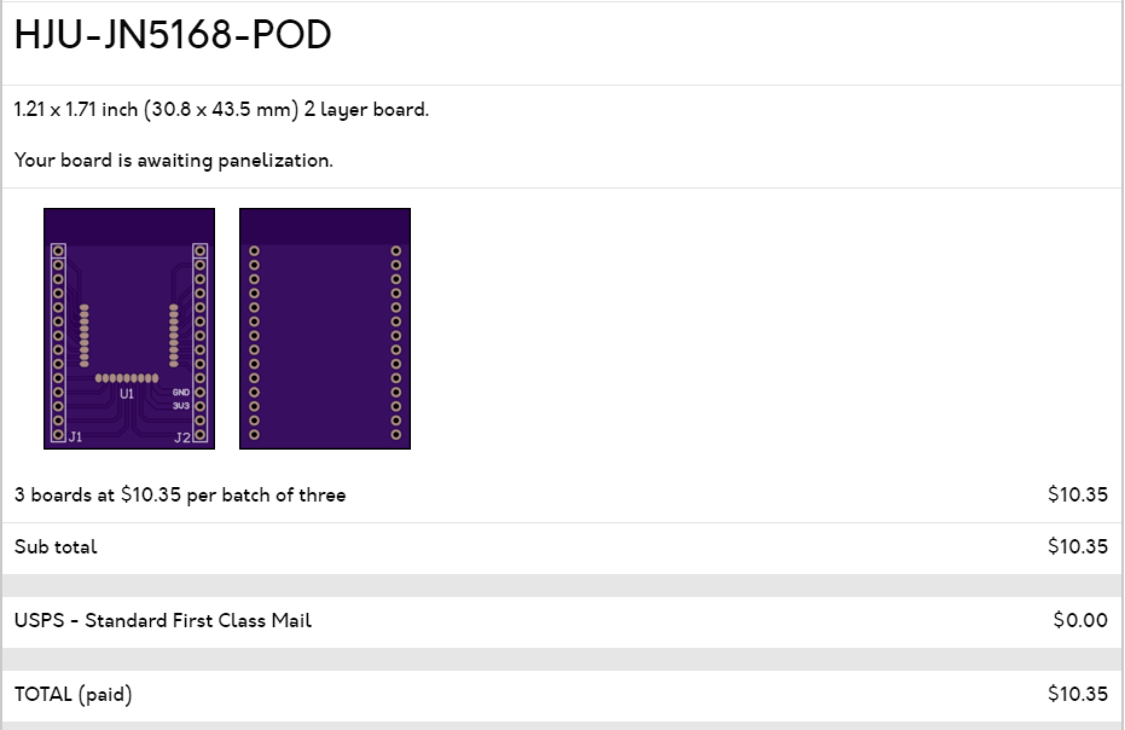Click the board dimensions description text
The width and height of the screenshot is (1125, 730).
(x=221, y=110)
